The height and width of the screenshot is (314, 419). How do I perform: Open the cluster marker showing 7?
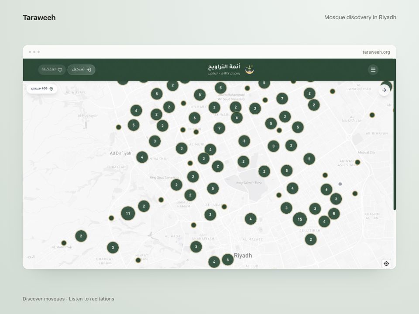pyautogui.click(x=282, y=99)
